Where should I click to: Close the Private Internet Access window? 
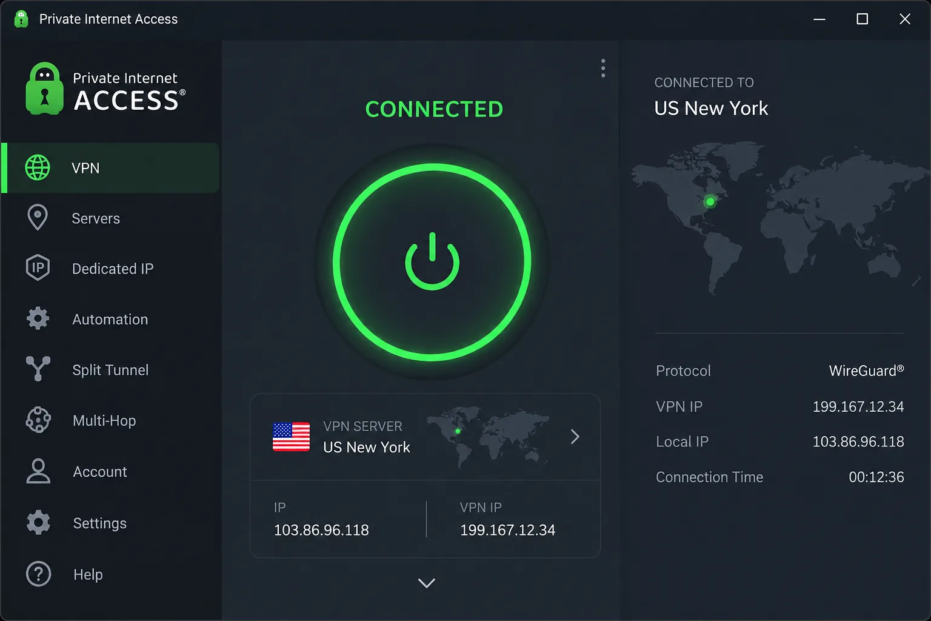(905, 19)
